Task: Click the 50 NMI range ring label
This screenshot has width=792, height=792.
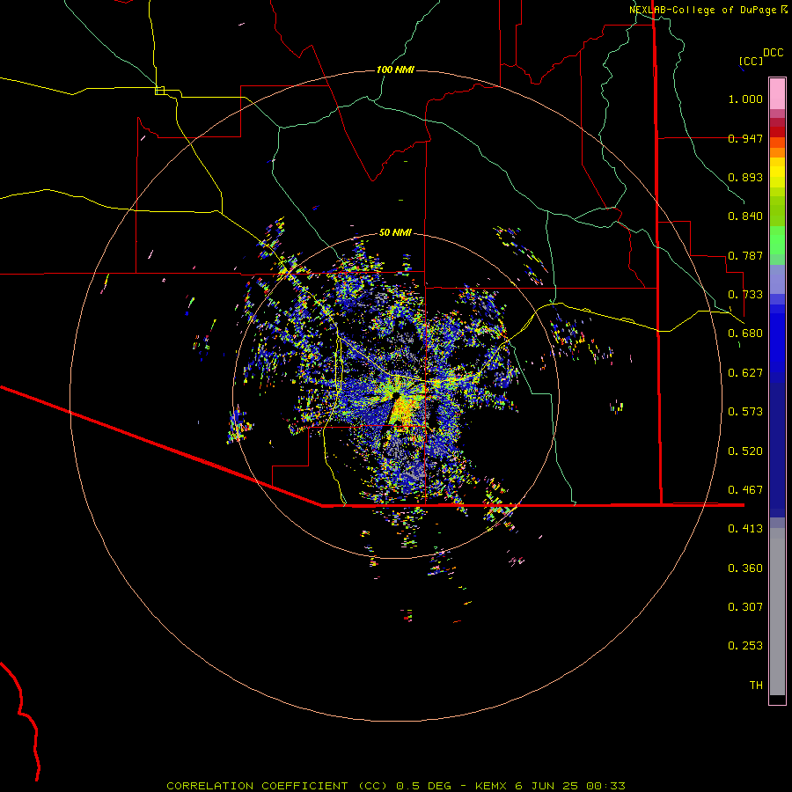Action: point(395,232)
